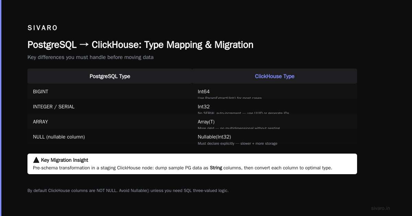The height and width of the screenshot is (216, 412).
Task: Click the 'Must declare explicitly' note
Action: (238, 143)
